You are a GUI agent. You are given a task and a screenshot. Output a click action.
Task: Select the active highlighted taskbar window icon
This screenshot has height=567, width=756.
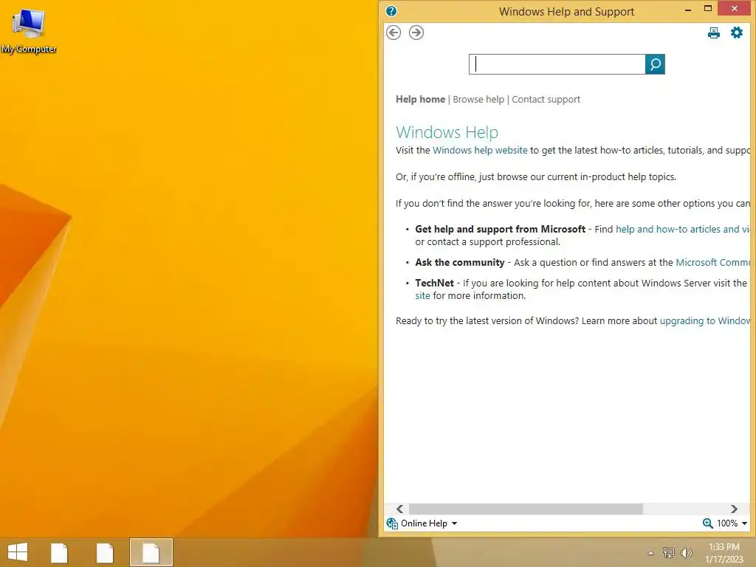[x=151, y=552]
